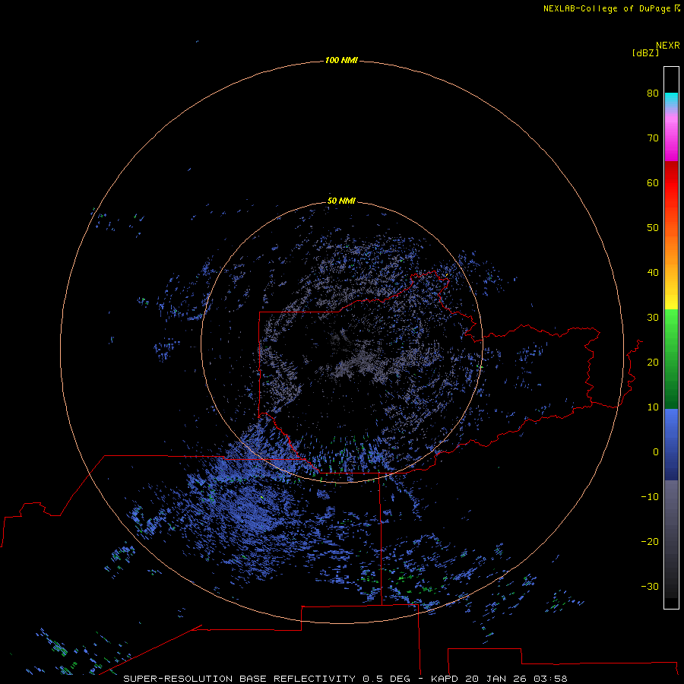
Task: Click the 70 dBZ scale value
Action: [653, 138]
